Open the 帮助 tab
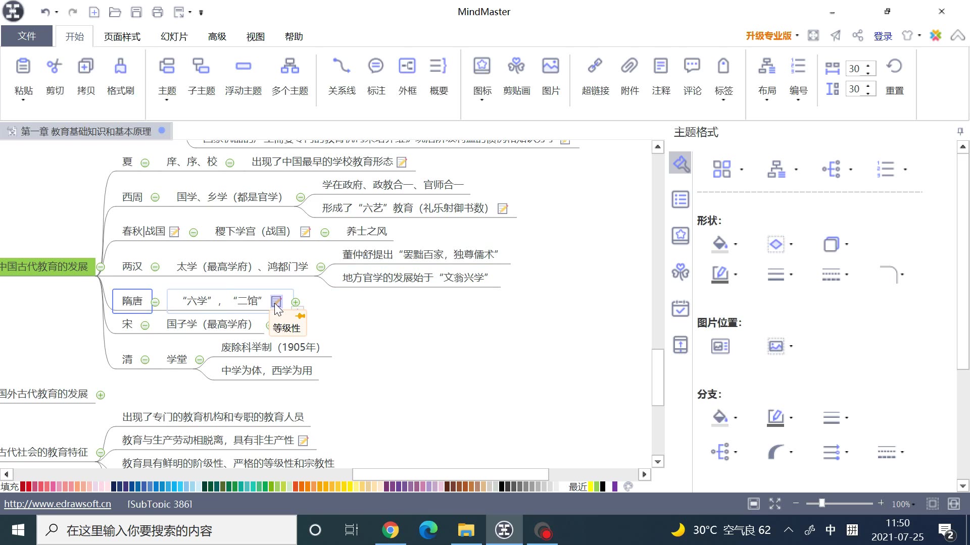Screen dimensions: 970x545 point(294,37)
